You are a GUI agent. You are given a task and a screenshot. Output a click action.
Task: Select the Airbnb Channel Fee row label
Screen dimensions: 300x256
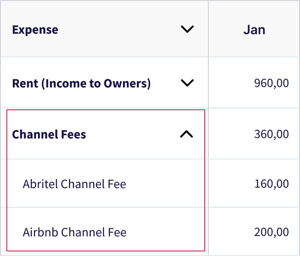(x=74, y=232)
